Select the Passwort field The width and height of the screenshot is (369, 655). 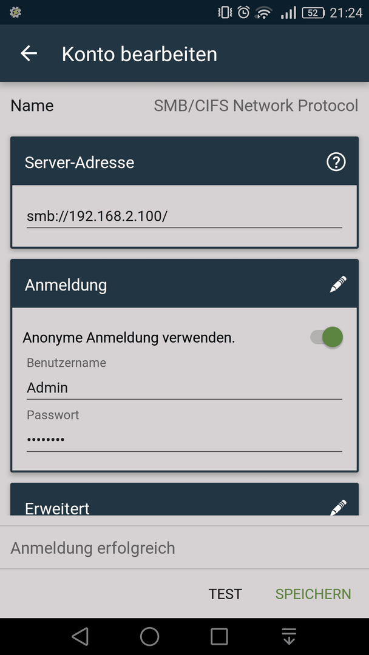pyautogui.click(x=184, y=440)
